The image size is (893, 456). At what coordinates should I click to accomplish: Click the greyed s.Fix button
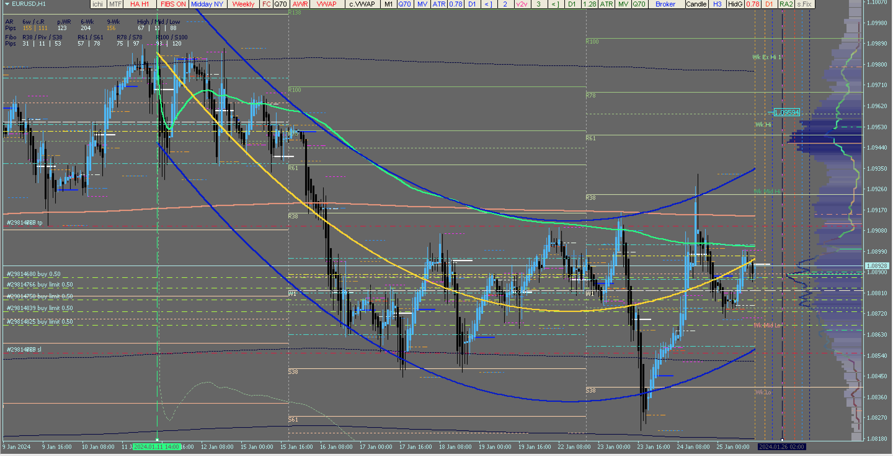coord(804,4)
